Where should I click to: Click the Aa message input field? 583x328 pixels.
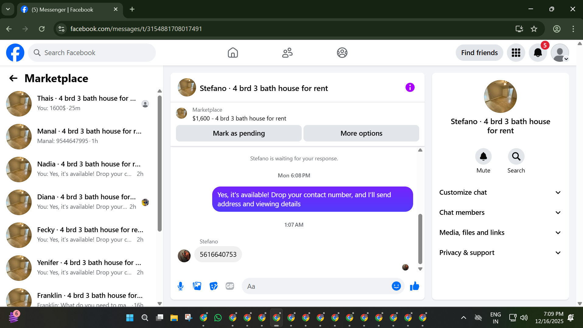coord(317,286)
